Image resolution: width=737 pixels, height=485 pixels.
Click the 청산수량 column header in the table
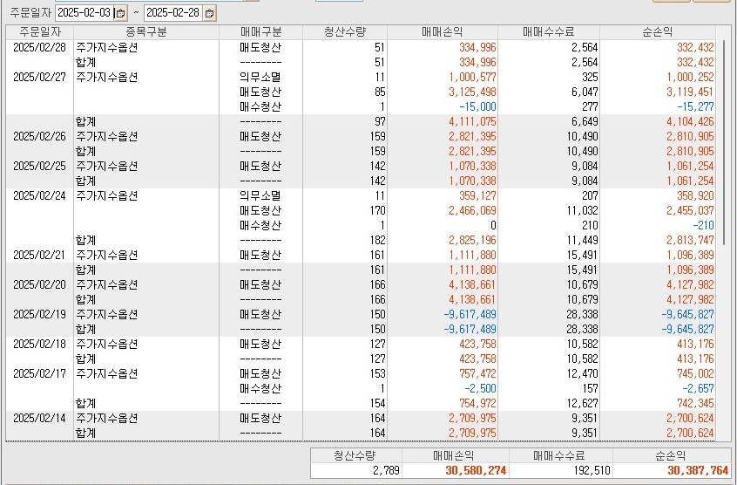(345, 32)
